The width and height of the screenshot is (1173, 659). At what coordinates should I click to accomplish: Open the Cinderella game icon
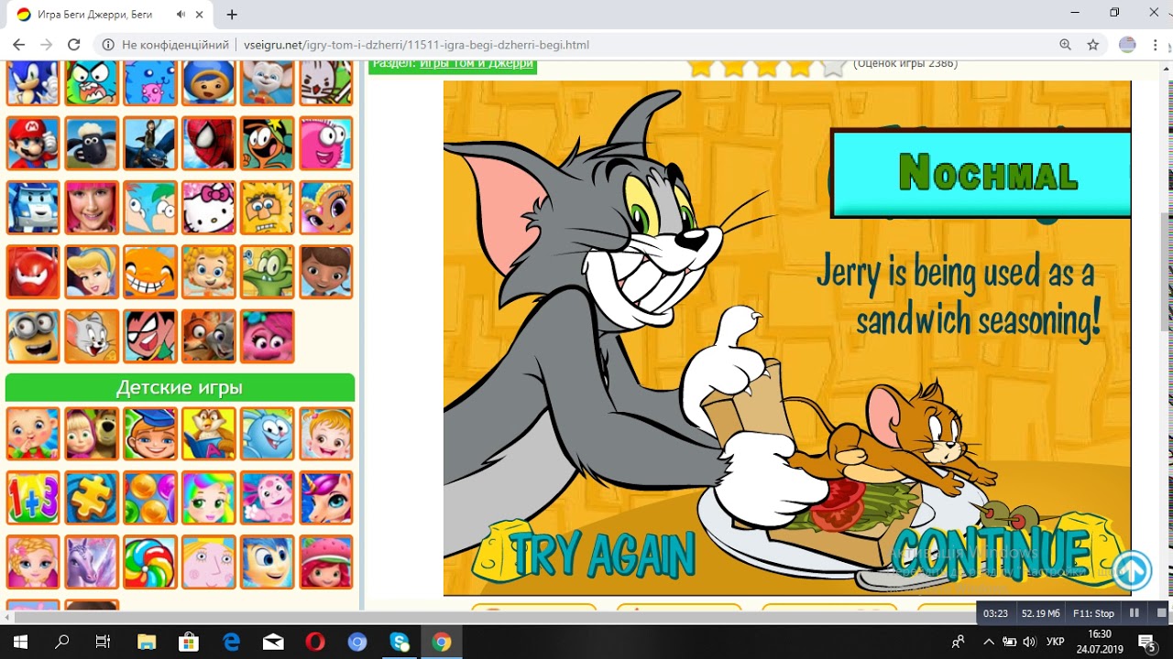point(92,272)
